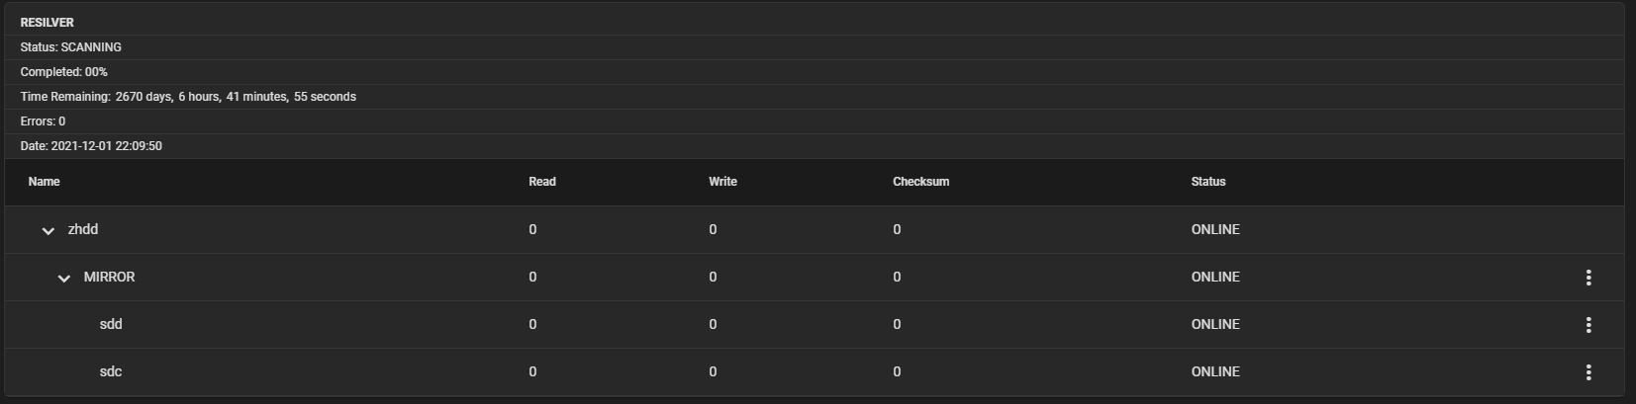Image resolution: width=1636 pixels, height=404 pixels.
Task: Select the MIRROR vdev label
Action: 109,277
